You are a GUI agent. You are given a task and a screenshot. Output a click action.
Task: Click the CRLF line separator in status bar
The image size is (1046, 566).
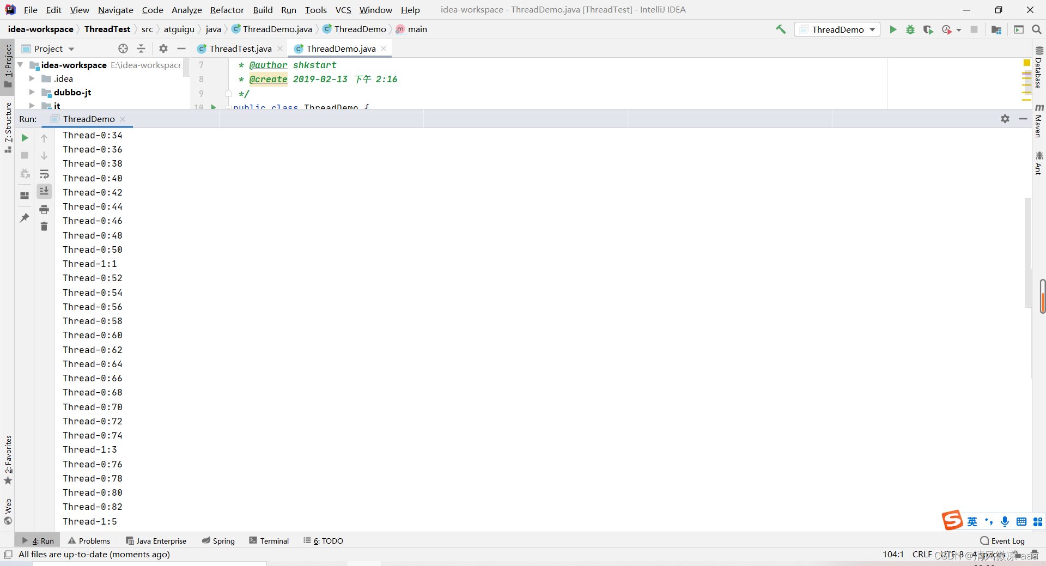[x=922, y=554]
